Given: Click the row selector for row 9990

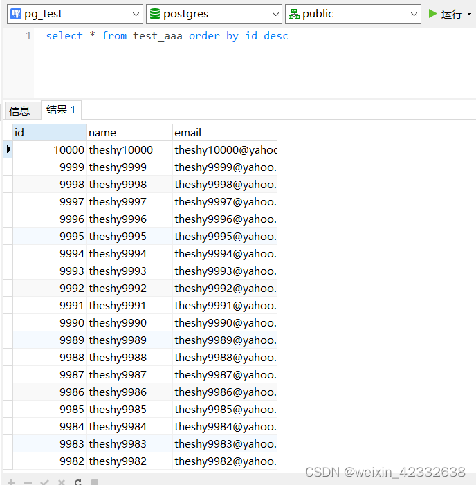Looking at the screenshot, I should click(8, 322).
